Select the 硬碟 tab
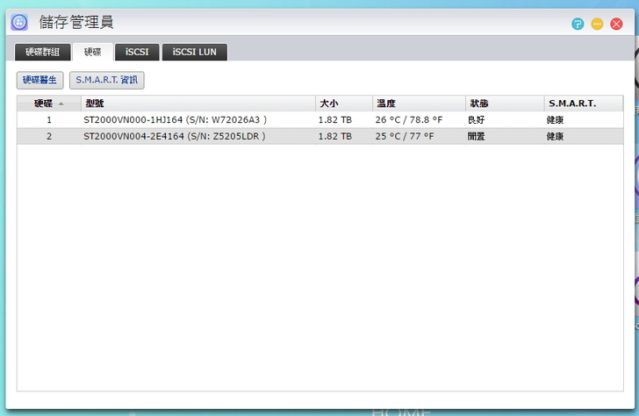This screenshot has height=416, width=639. pos(93,52)
